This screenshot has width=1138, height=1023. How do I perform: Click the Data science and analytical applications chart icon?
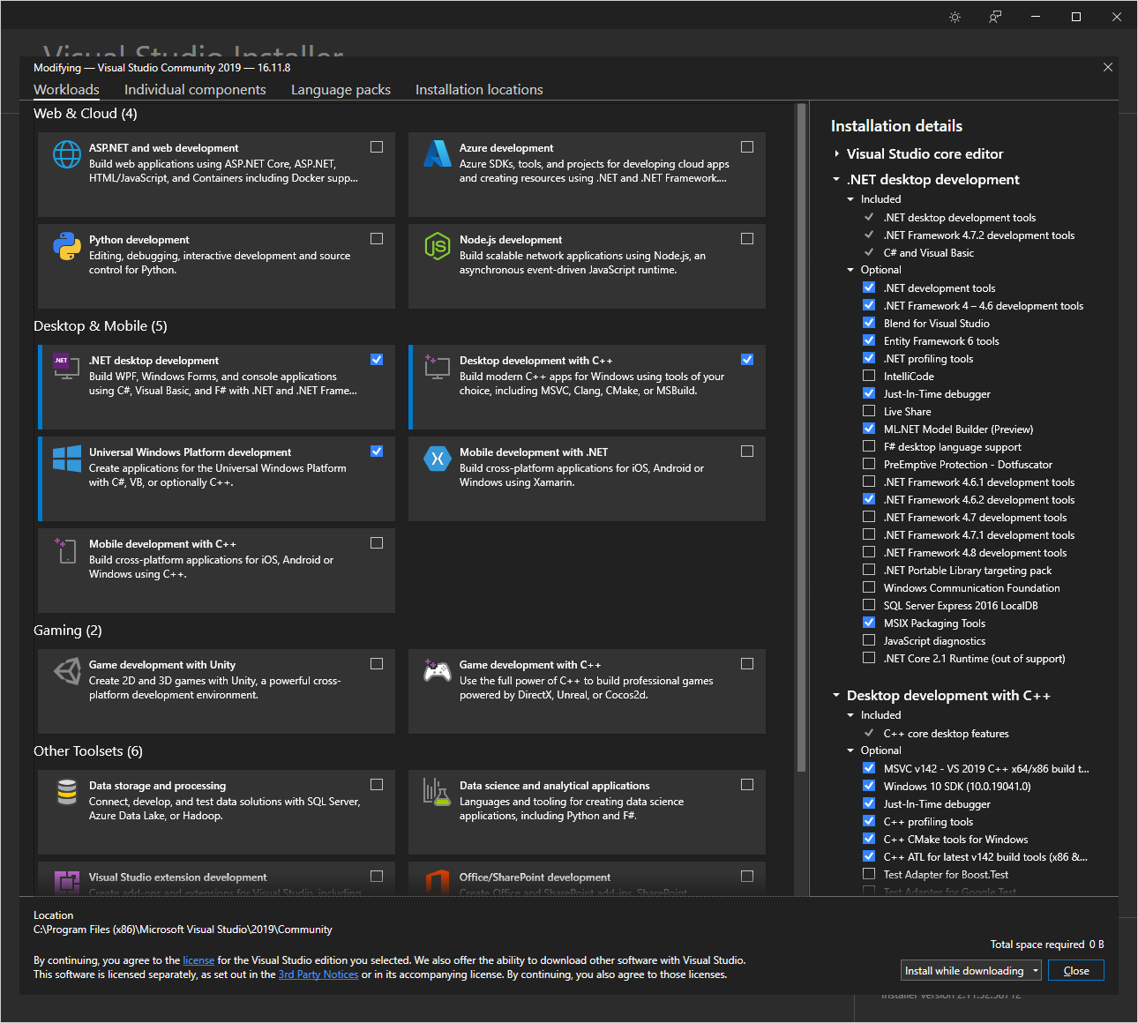click(x=438, y=792)
